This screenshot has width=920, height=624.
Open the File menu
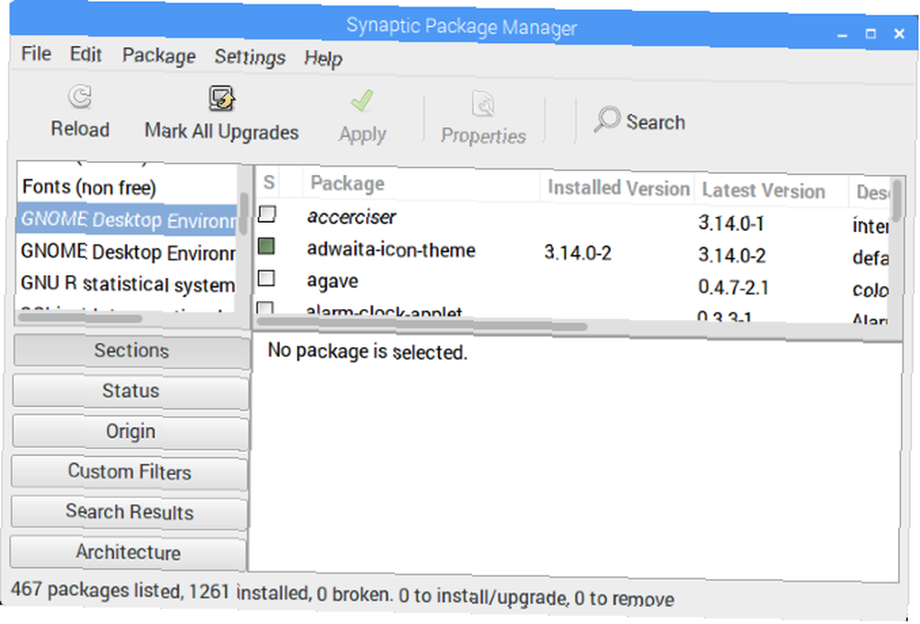[x=36, y=53]
